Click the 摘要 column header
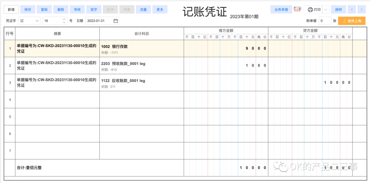 coord(57,34)
